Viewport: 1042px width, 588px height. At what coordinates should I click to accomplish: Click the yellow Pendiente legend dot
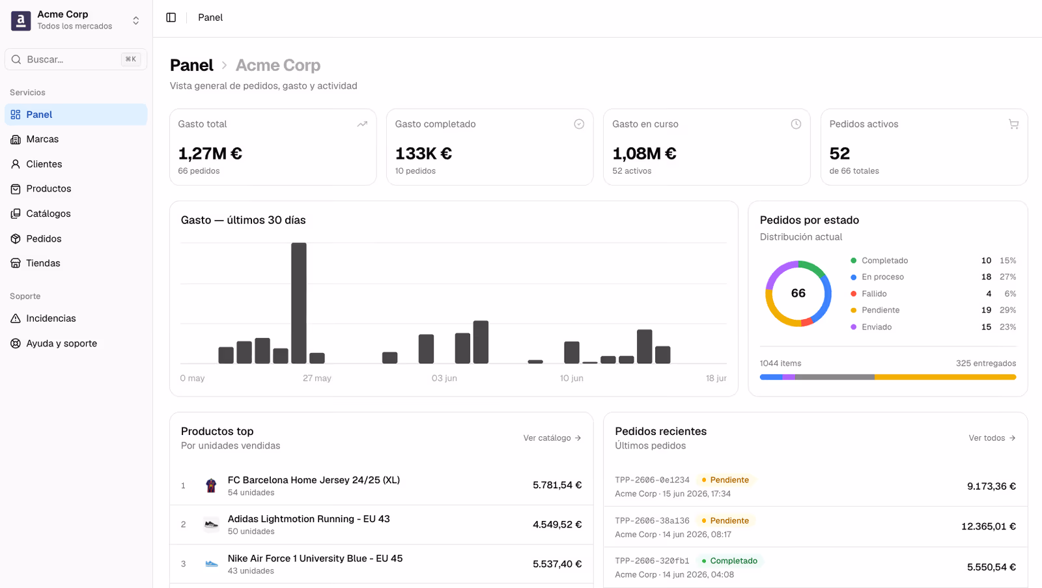click(x=853, y=311)
